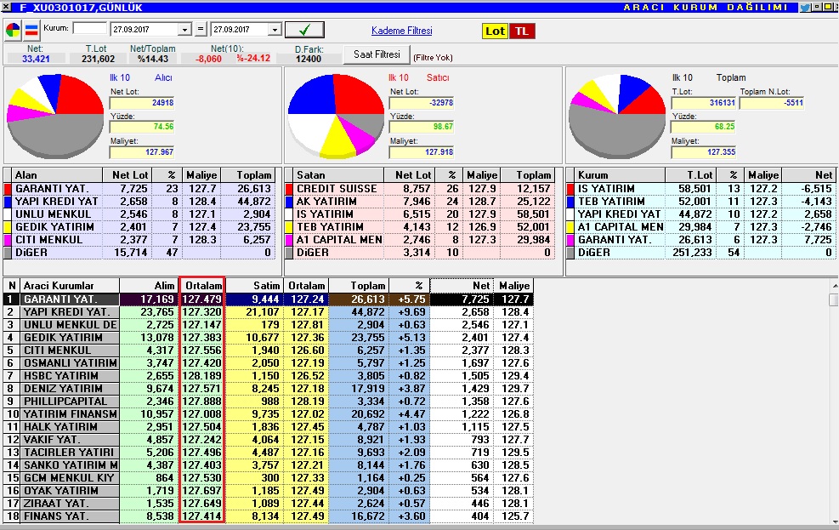This screenshot has height=530, width=839.
Task: Click the Net(10) value -8,060
Action: pyautogui.click(x=208, y=59)
